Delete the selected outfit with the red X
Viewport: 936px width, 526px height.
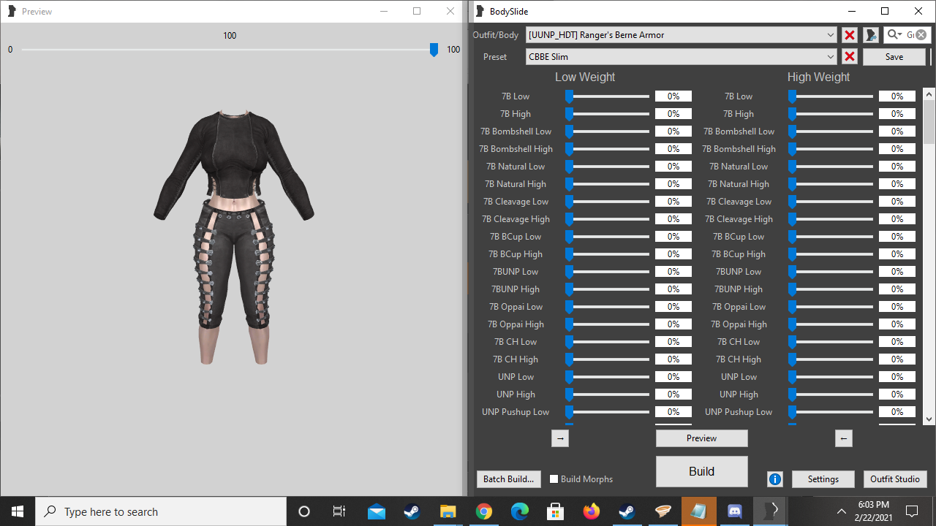coord(848,34)
